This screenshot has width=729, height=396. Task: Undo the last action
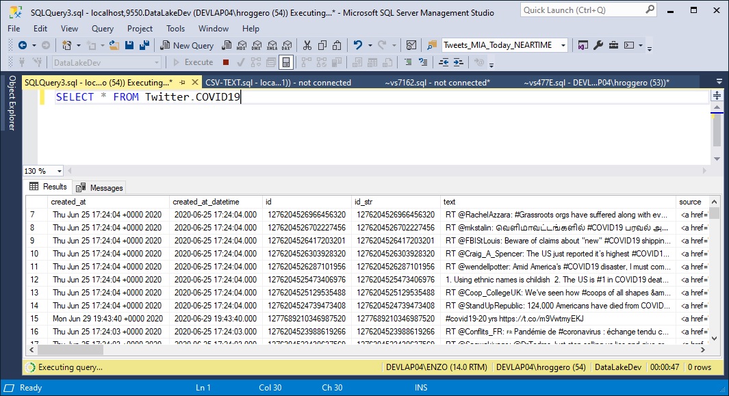pyautogui.click(x=357, y=45)
